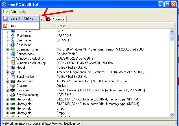Click the status bar misutilities.com text
This screenshot has width=179, height=126.
[42, 124]
